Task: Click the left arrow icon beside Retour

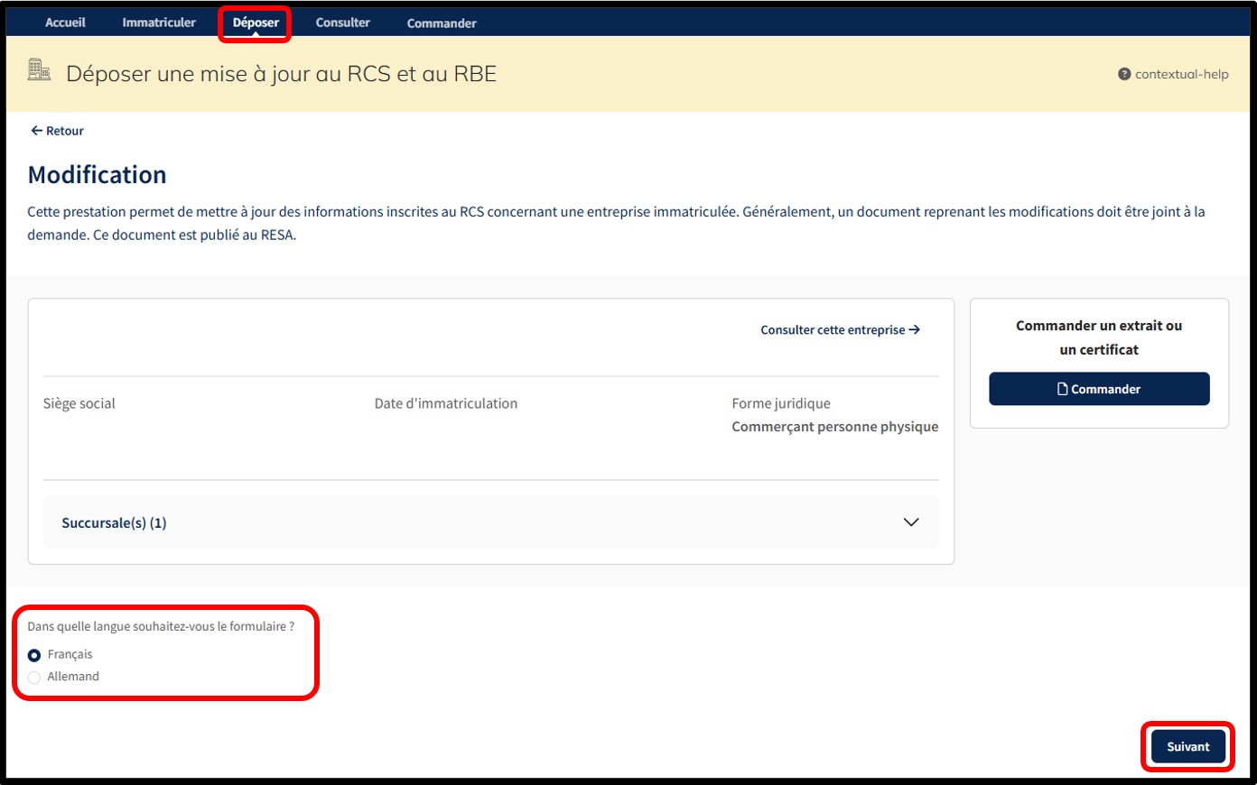Action: pyautogui.click(x=36, y=131)
